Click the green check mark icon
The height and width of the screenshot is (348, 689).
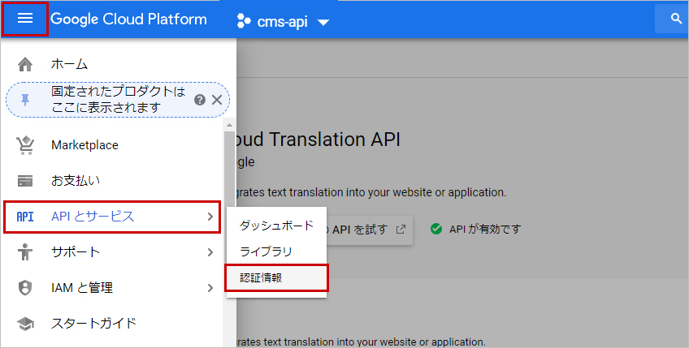pos(435,229)
